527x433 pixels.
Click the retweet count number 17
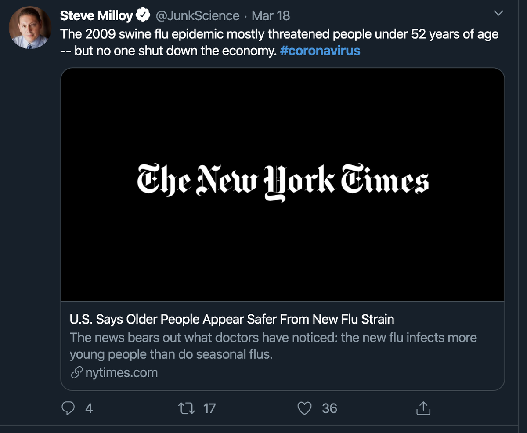tap(209, 408)
